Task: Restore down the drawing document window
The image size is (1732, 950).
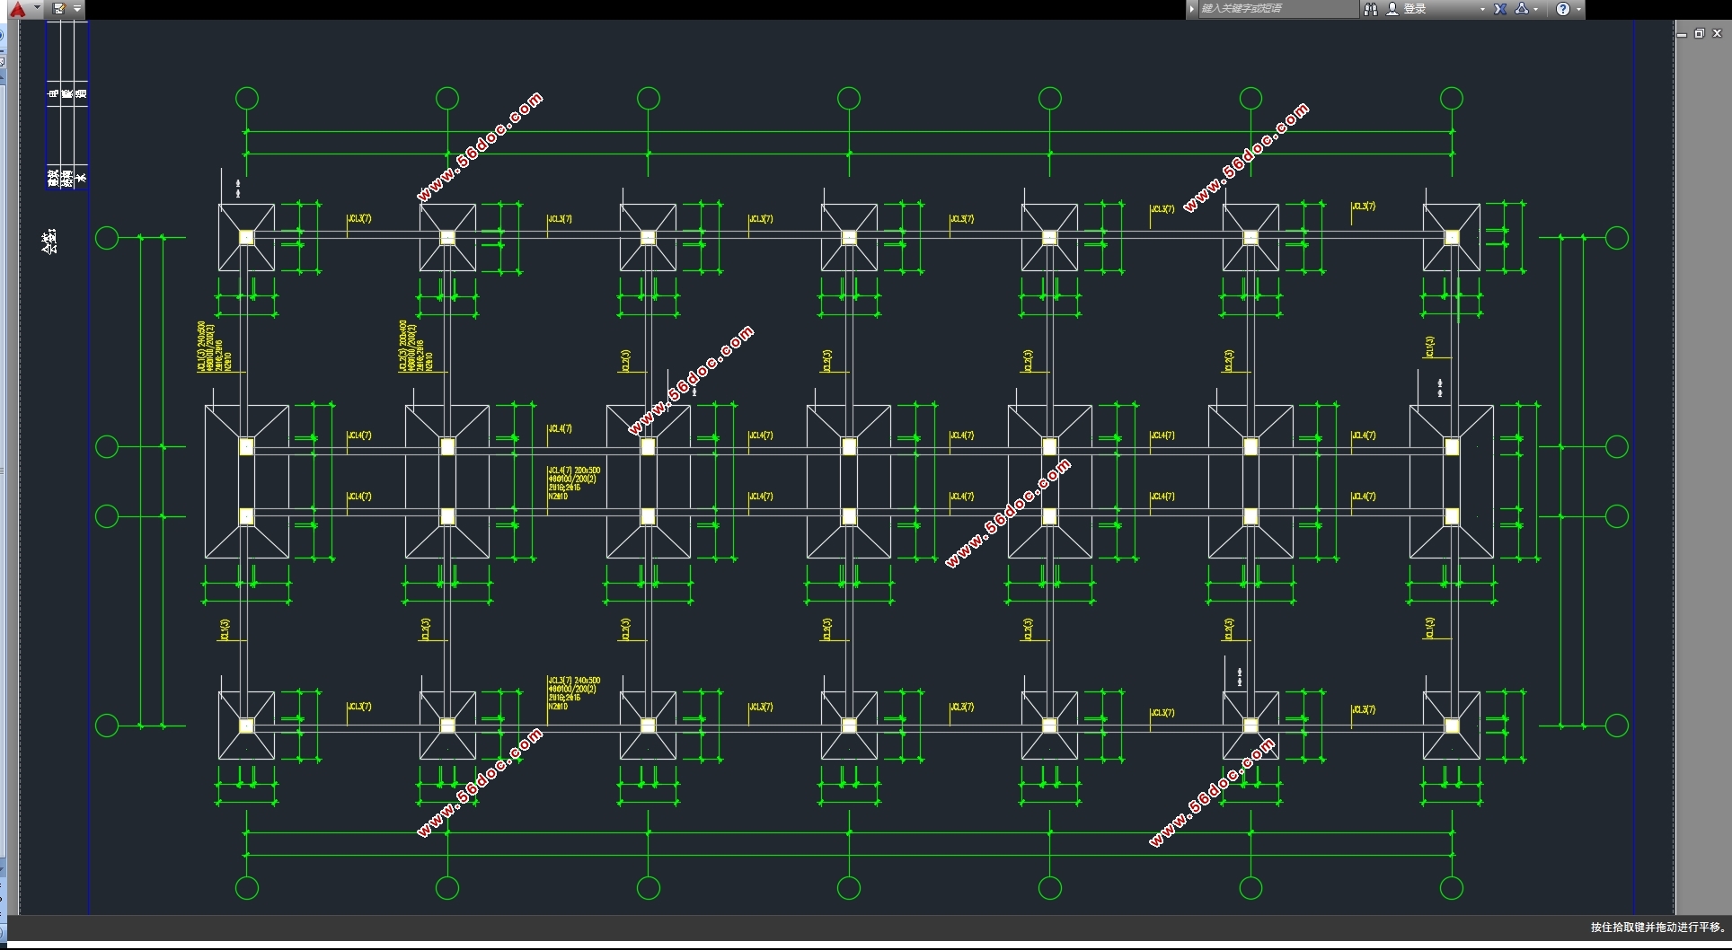Action: pyautogui.click(x=1699, y=34)
